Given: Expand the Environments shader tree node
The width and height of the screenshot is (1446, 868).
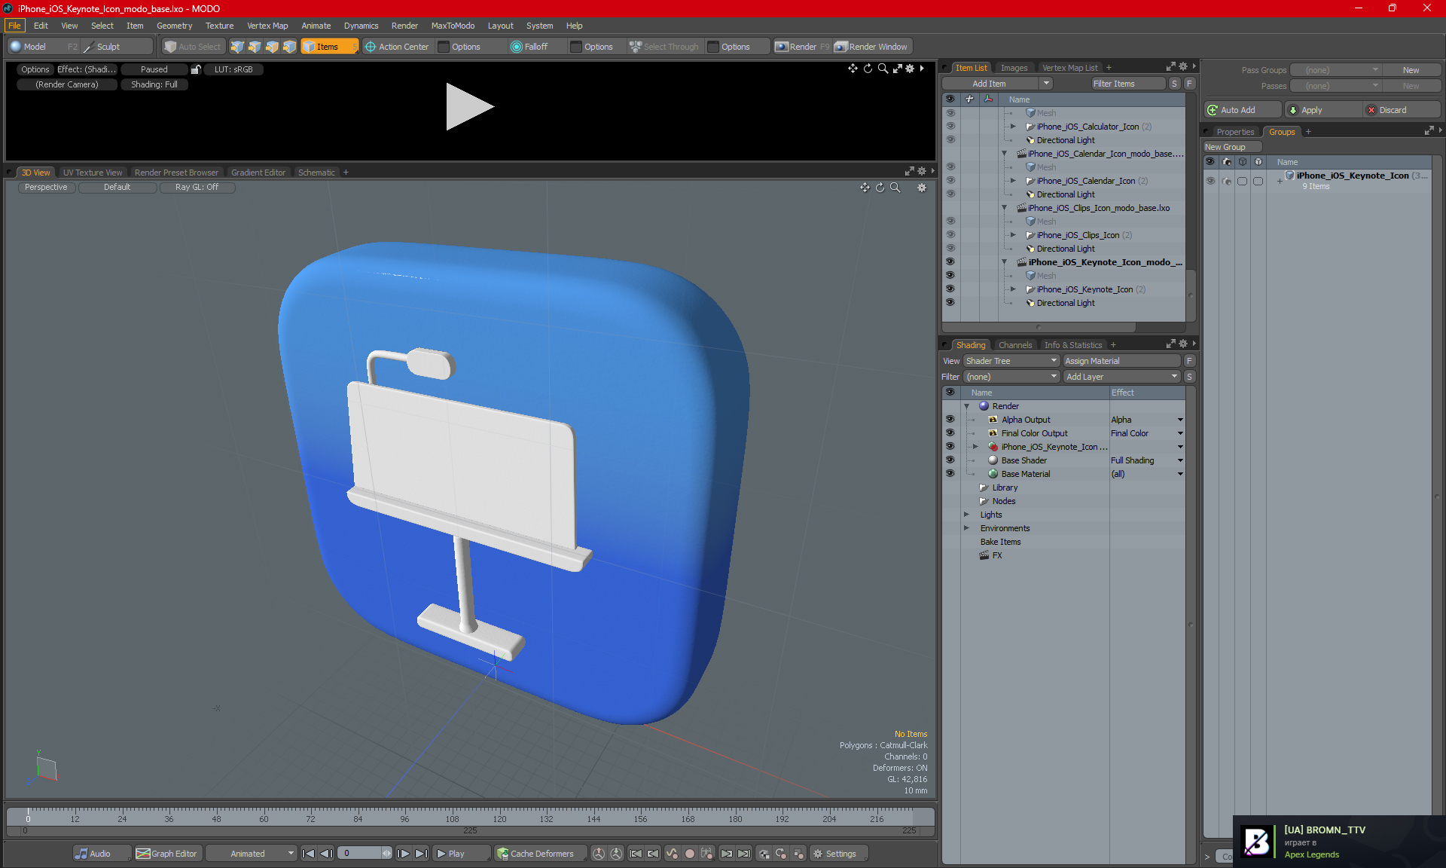Looking at the screenshot, I should (x=967, y=528).
